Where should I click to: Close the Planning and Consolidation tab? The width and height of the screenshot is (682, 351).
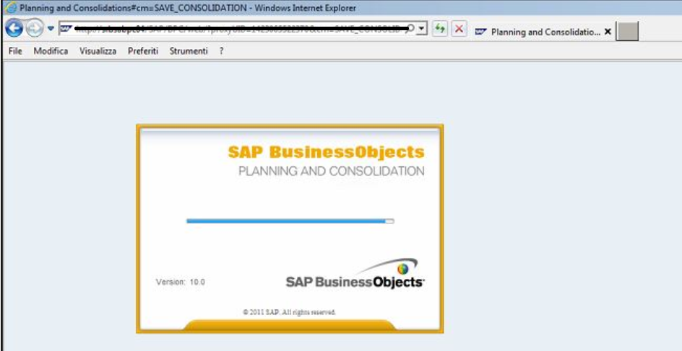click(x=608, y=32)
